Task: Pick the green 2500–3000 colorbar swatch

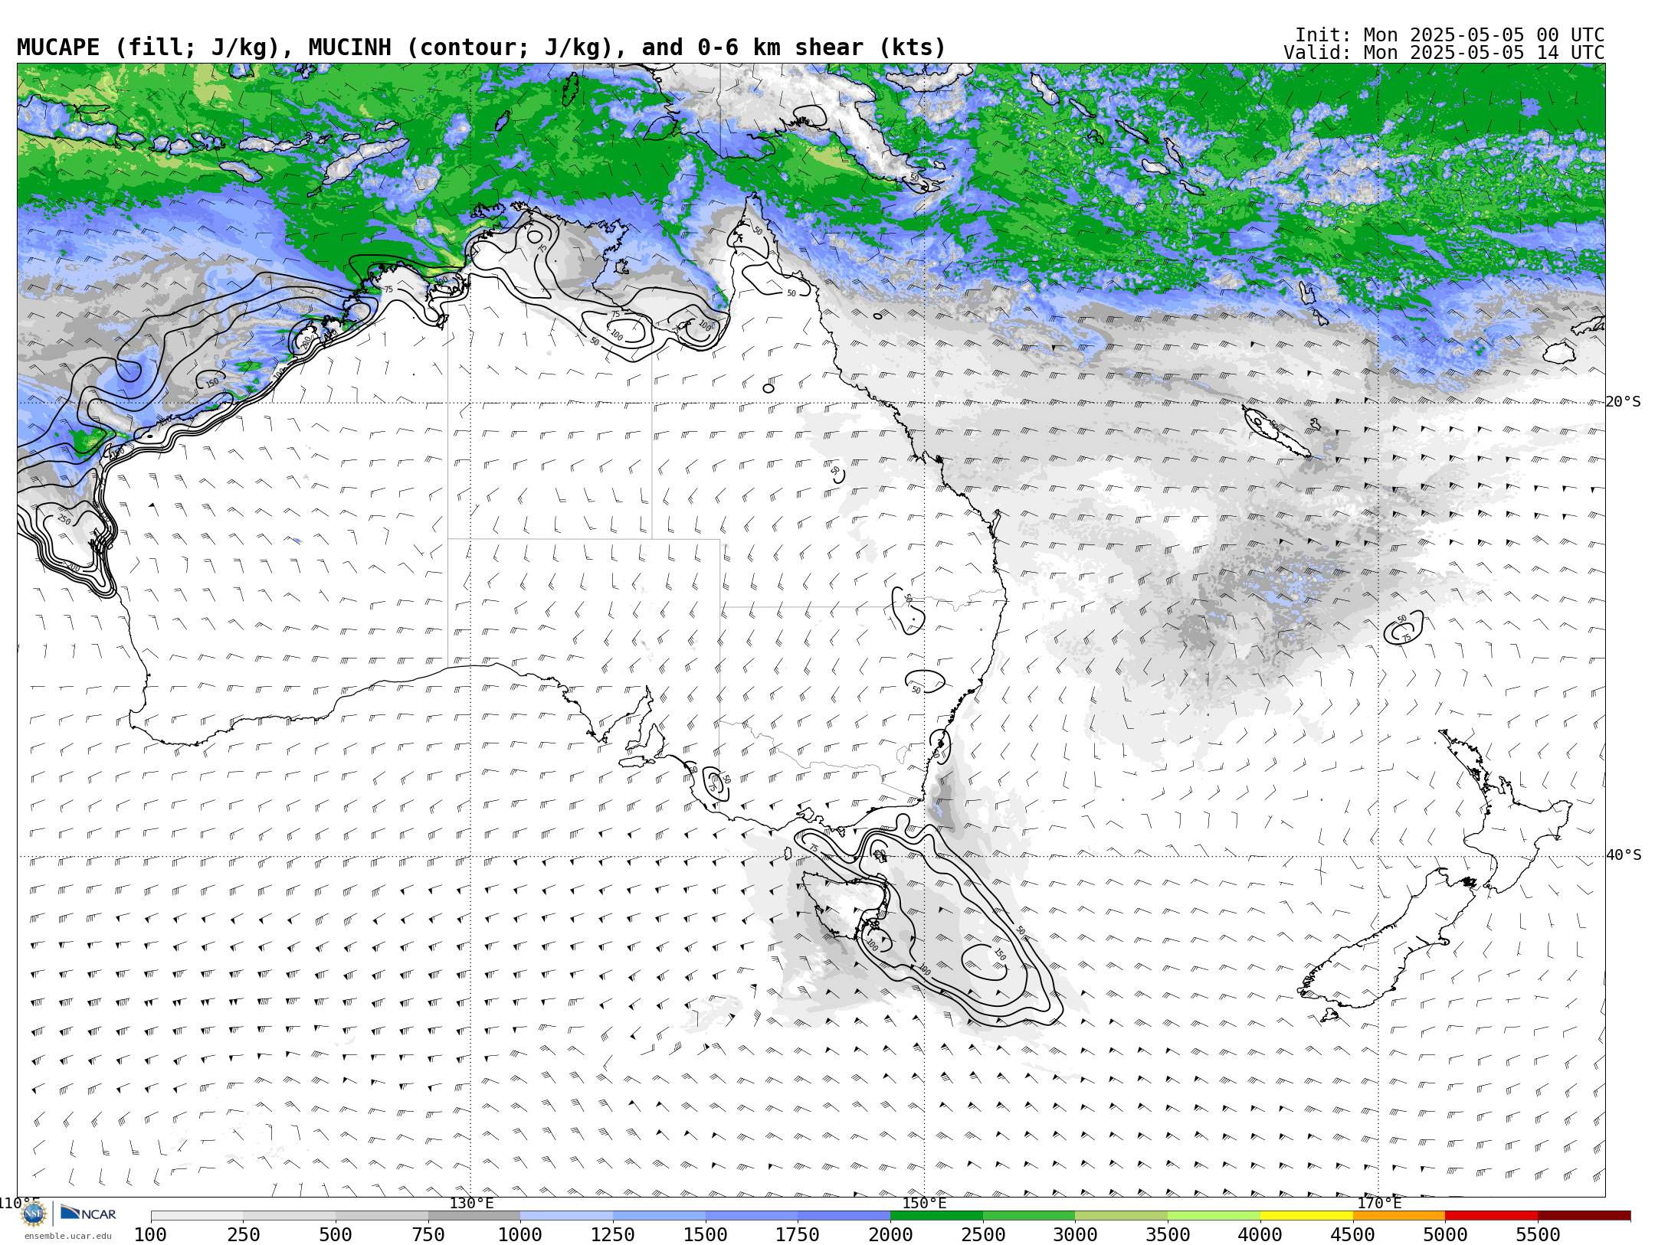Action: click(1029, 1216)
